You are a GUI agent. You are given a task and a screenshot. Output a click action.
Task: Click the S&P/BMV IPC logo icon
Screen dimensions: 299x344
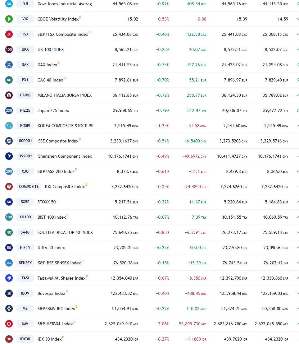pyautogui.click(x=9, y=309)
